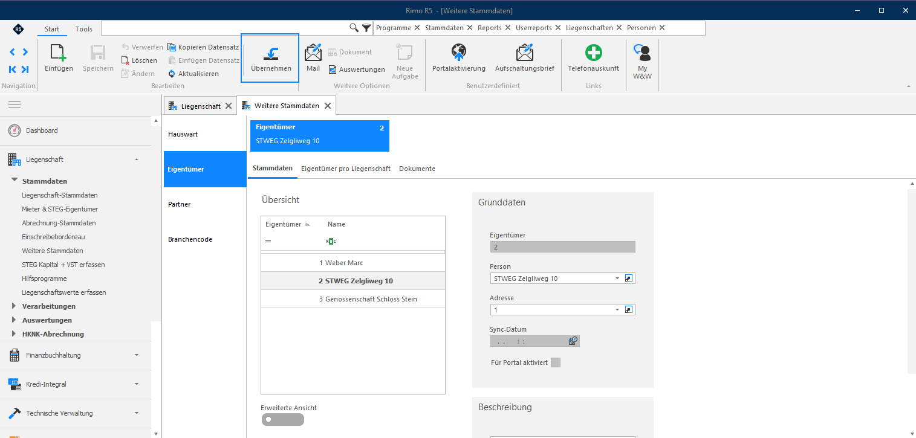Switch to the Tools ribbon tab
This screenshot has width=916, height=438.
pyautogui.click(x=84, y=29)
